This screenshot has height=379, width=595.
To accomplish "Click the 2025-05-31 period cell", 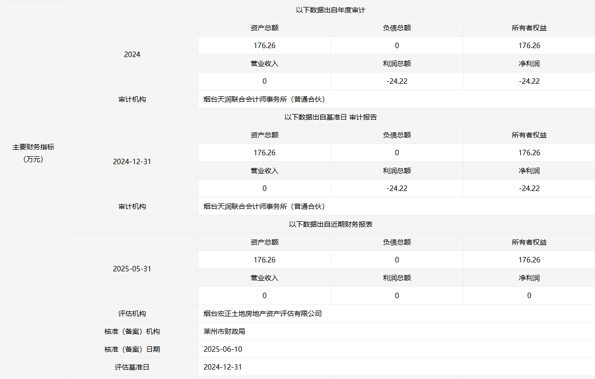I will click(132, 269).
